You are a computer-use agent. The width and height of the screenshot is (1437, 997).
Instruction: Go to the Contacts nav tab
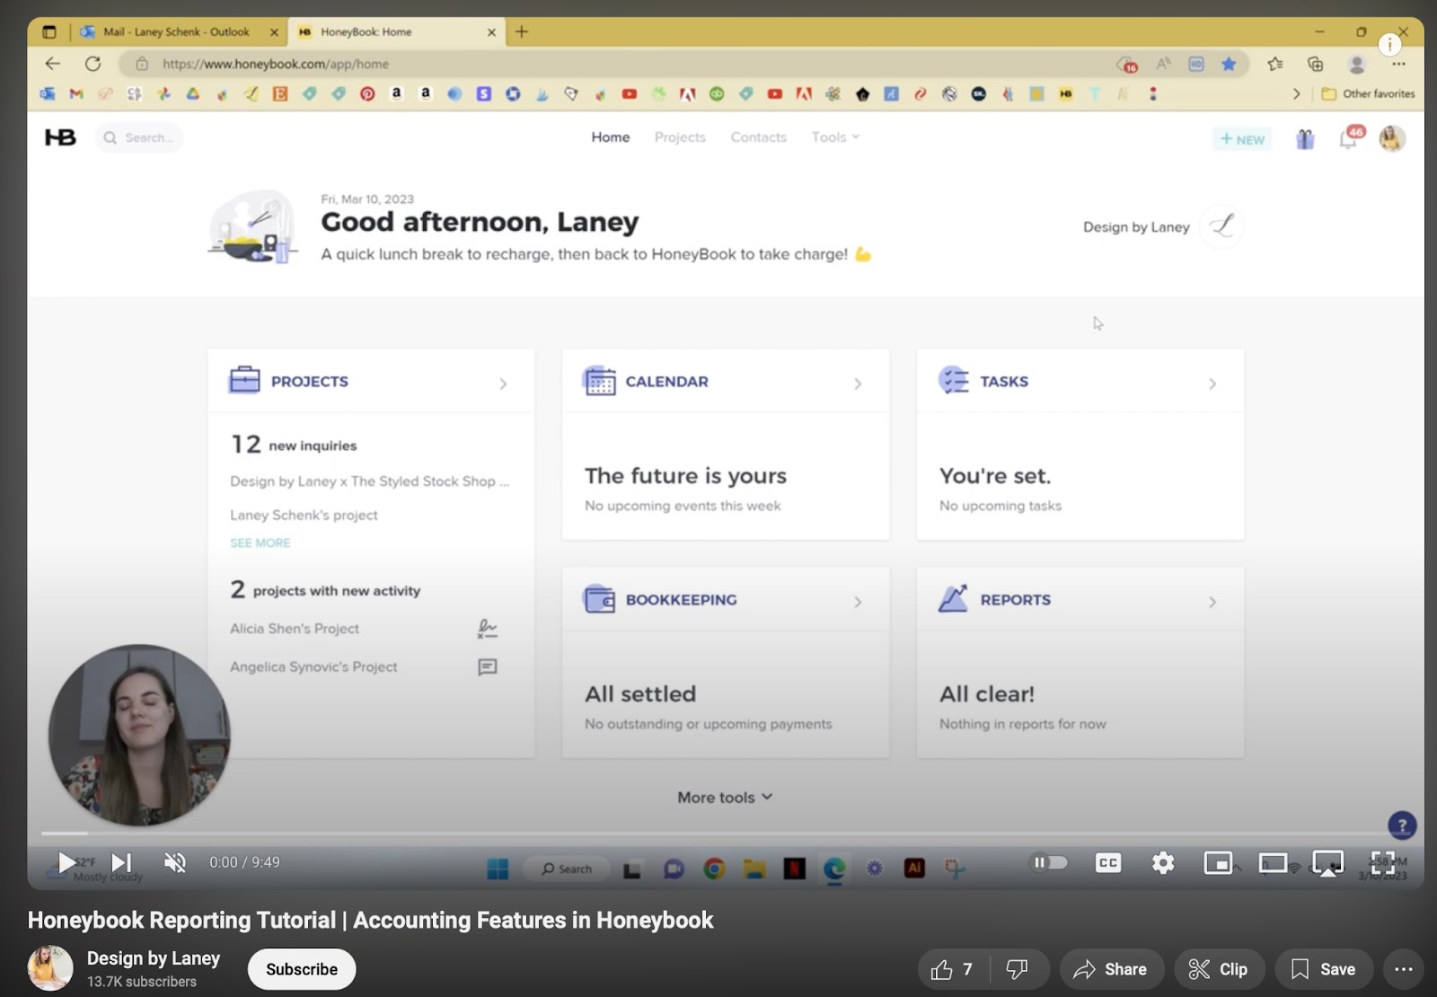click(x=758, y=137)
